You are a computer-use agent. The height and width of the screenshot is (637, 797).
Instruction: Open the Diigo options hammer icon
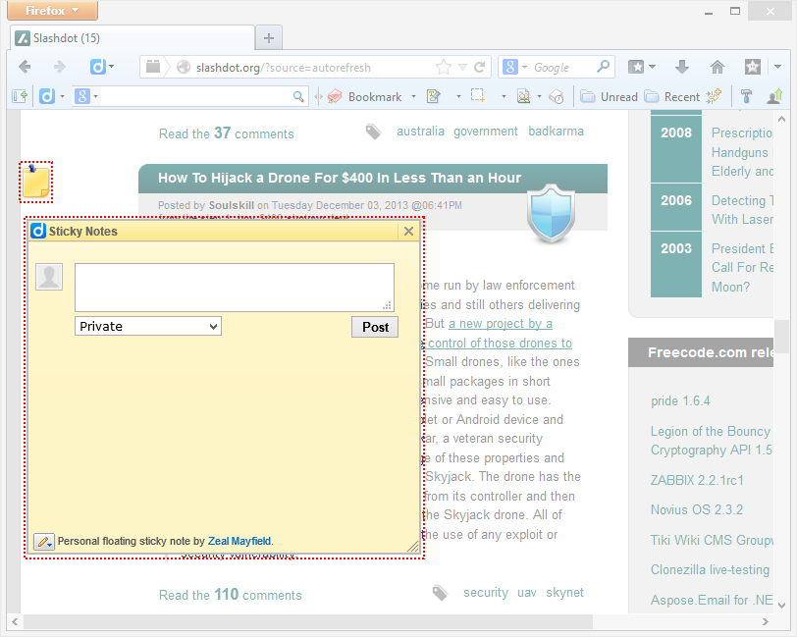point(746,96)
